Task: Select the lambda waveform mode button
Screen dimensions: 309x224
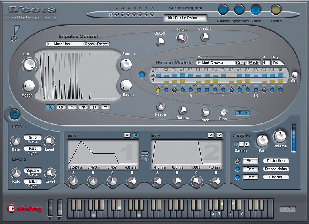Action: tap(50, 107)
